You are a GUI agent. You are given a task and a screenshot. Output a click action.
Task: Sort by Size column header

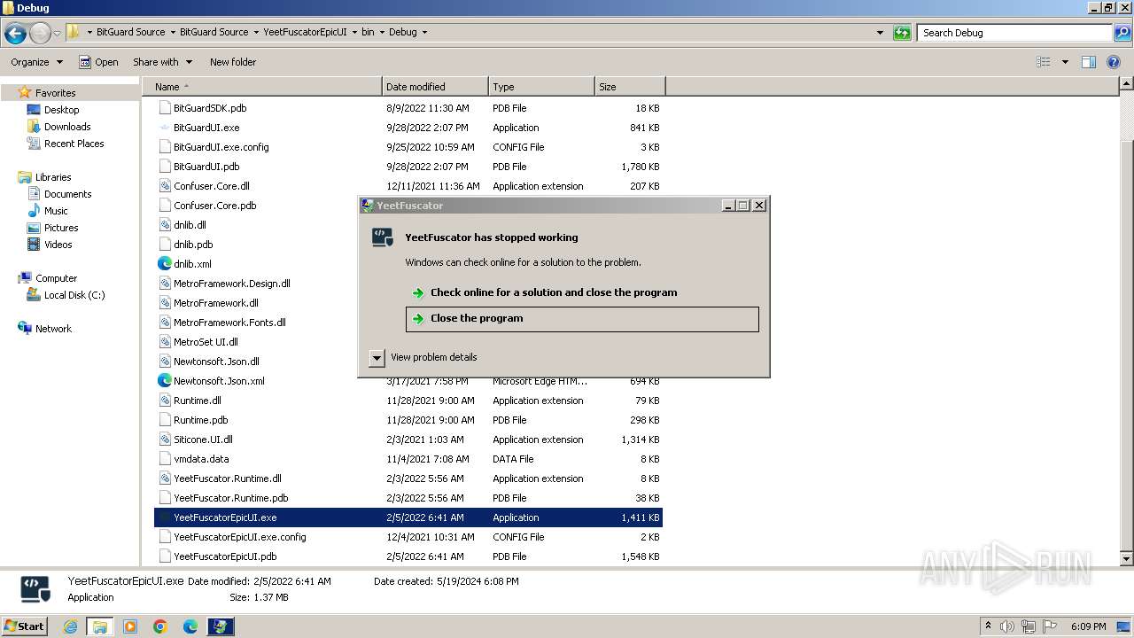630,87
